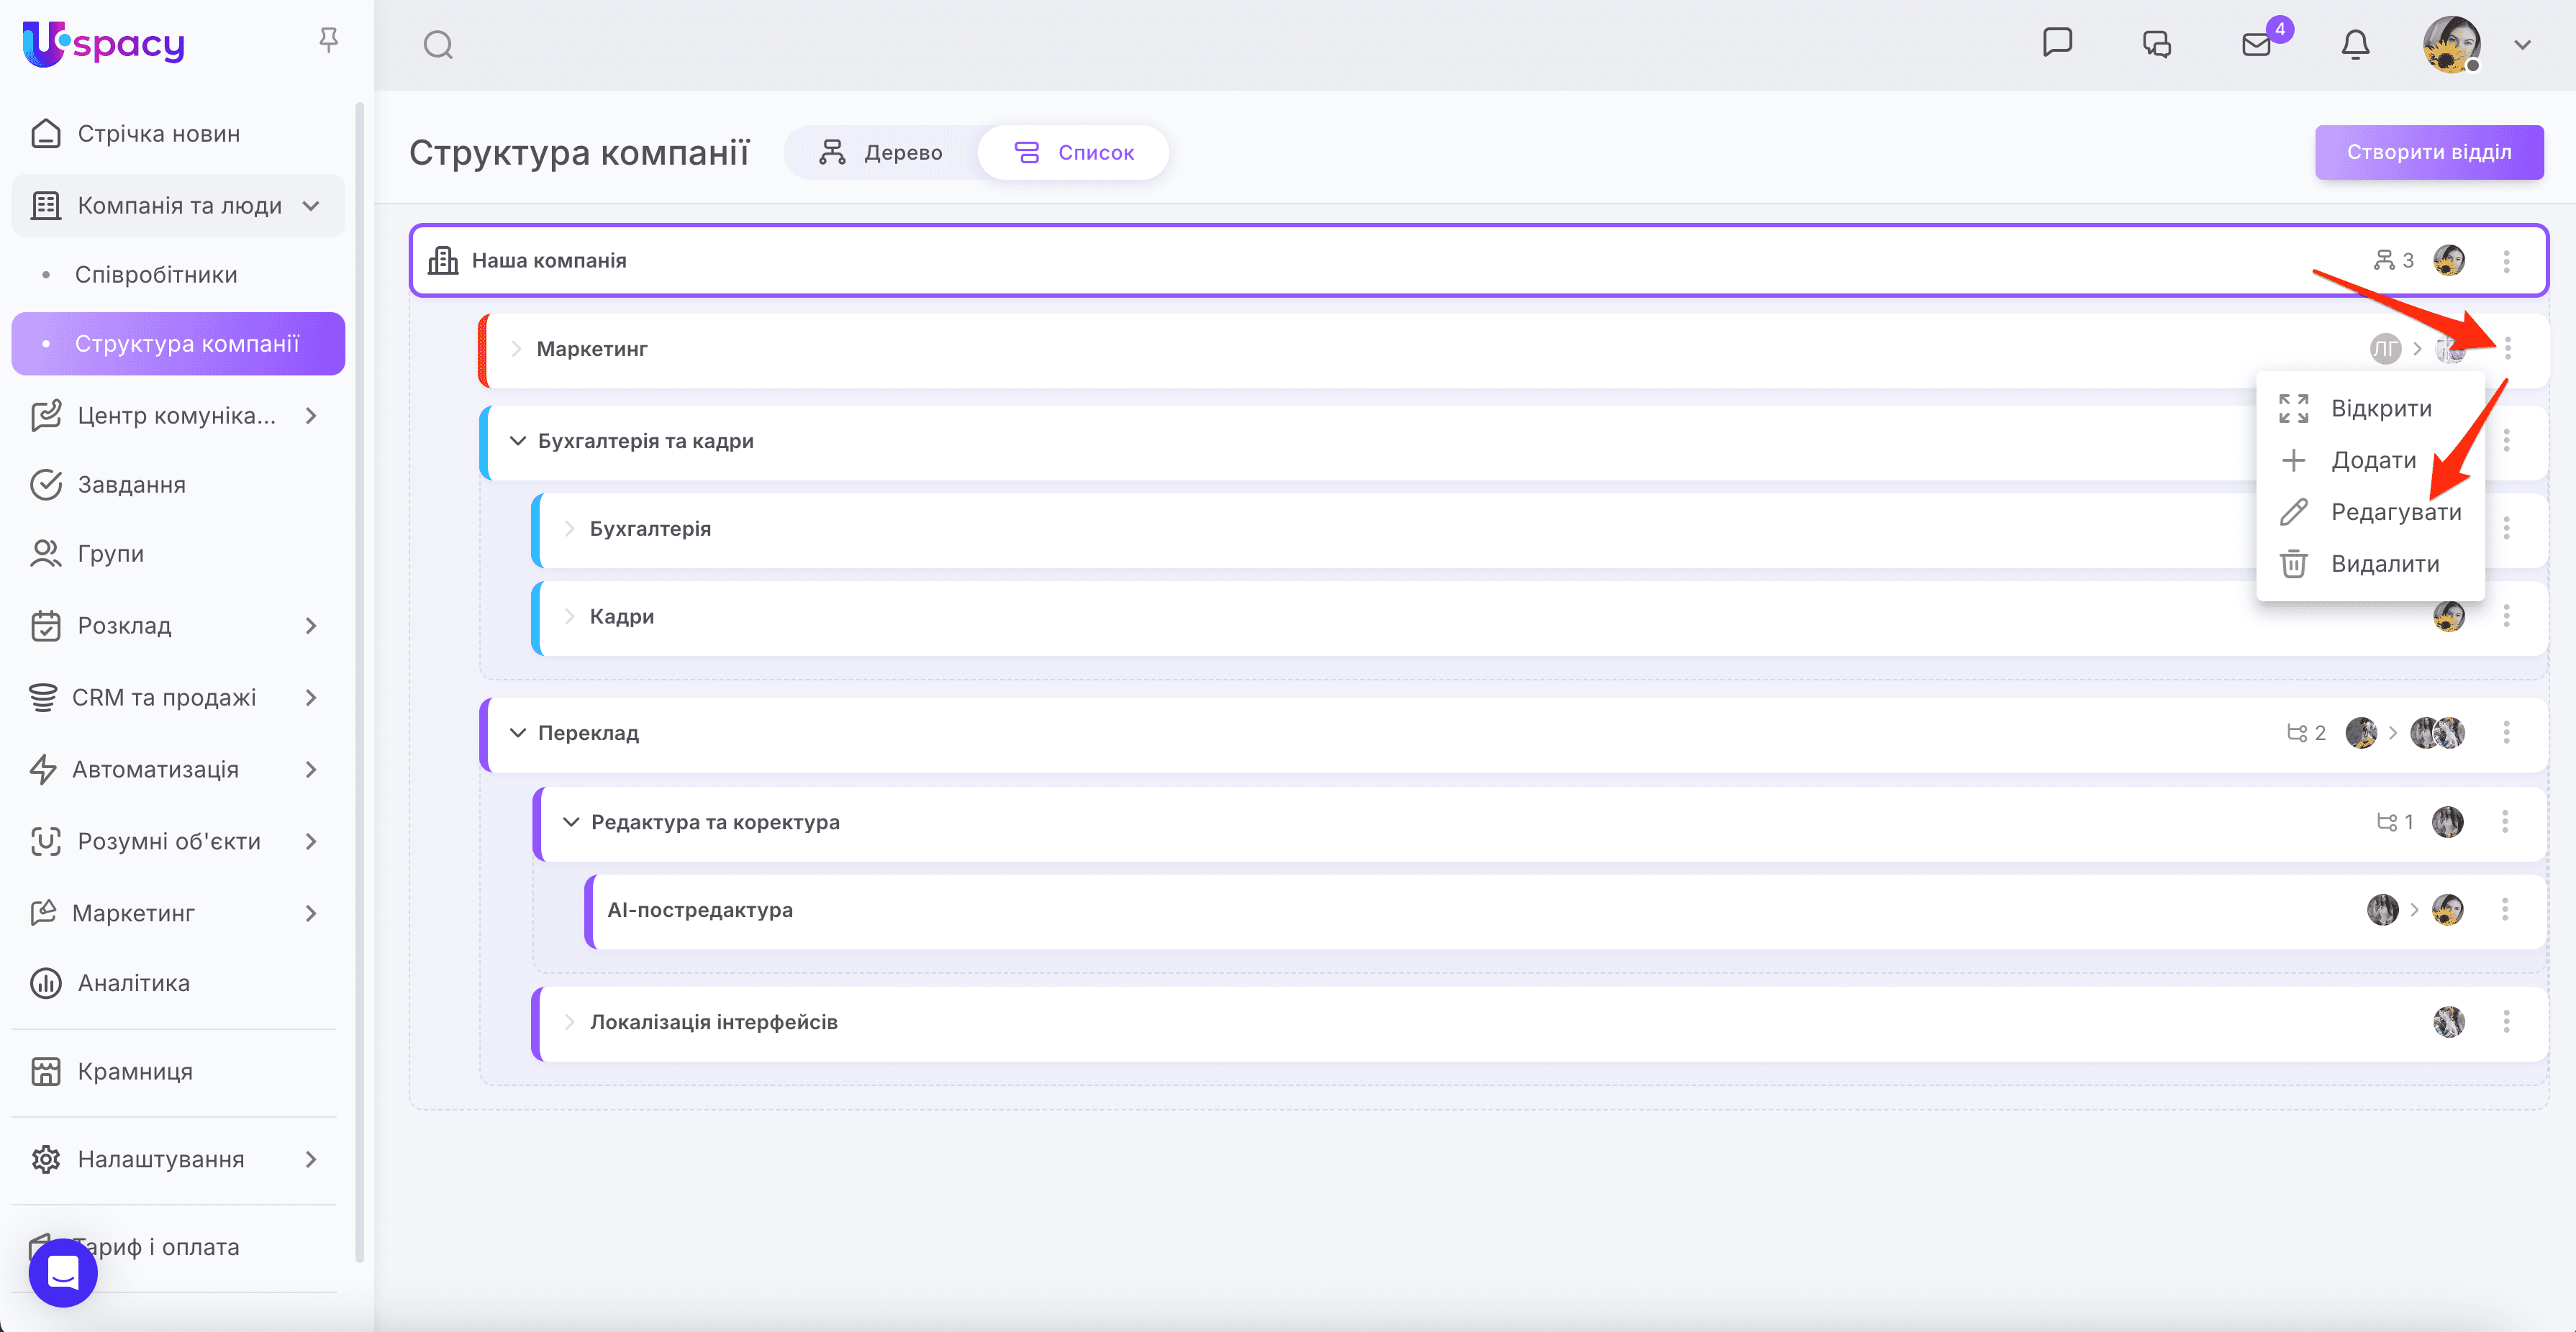
Task: Collapse the Бухгалтерія та кадри department
Action: pos(518,441)
